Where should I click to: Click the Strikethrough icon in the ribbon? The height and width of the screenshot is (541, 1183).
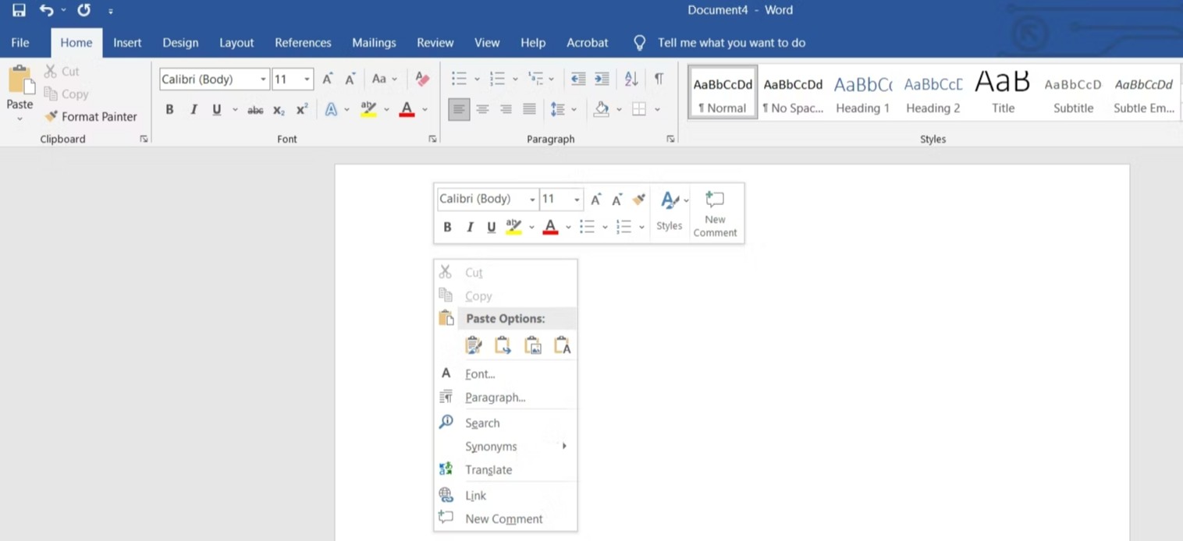click(255, 110)
